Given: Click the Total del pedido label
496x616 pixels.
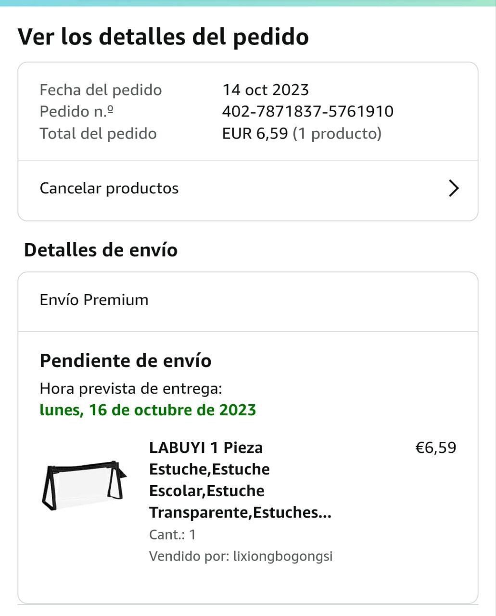Looking at the screenshot, I should pos(98,133).
